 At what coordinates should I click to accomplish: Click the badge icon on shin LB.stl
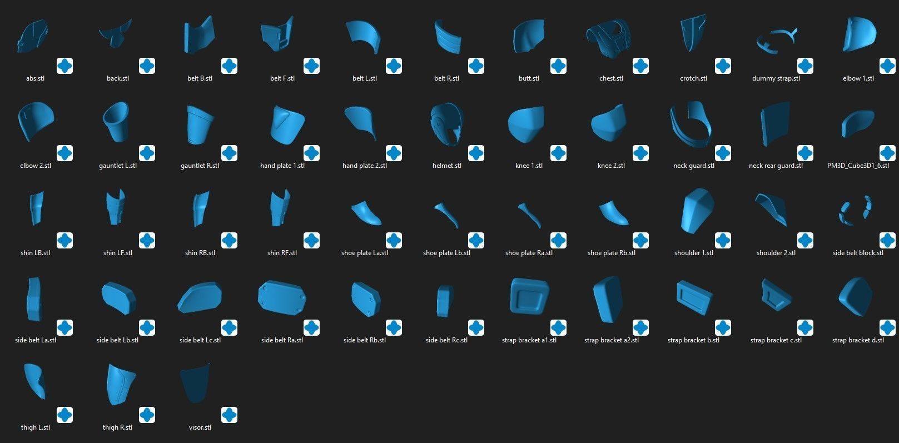tap(65, 241)
